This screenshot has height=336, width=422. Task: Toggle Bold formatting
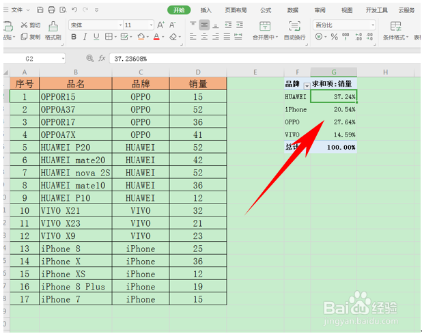(74, 37)
